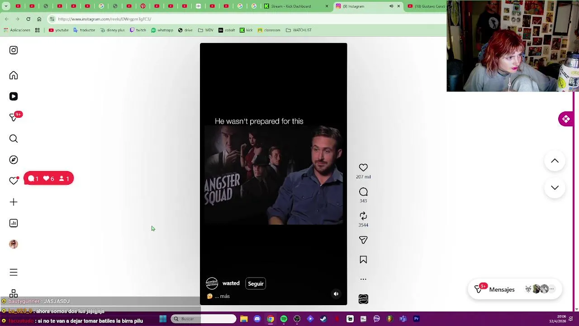Open browser home button
This screenshot has width=579, height=326.
[39, 19]
